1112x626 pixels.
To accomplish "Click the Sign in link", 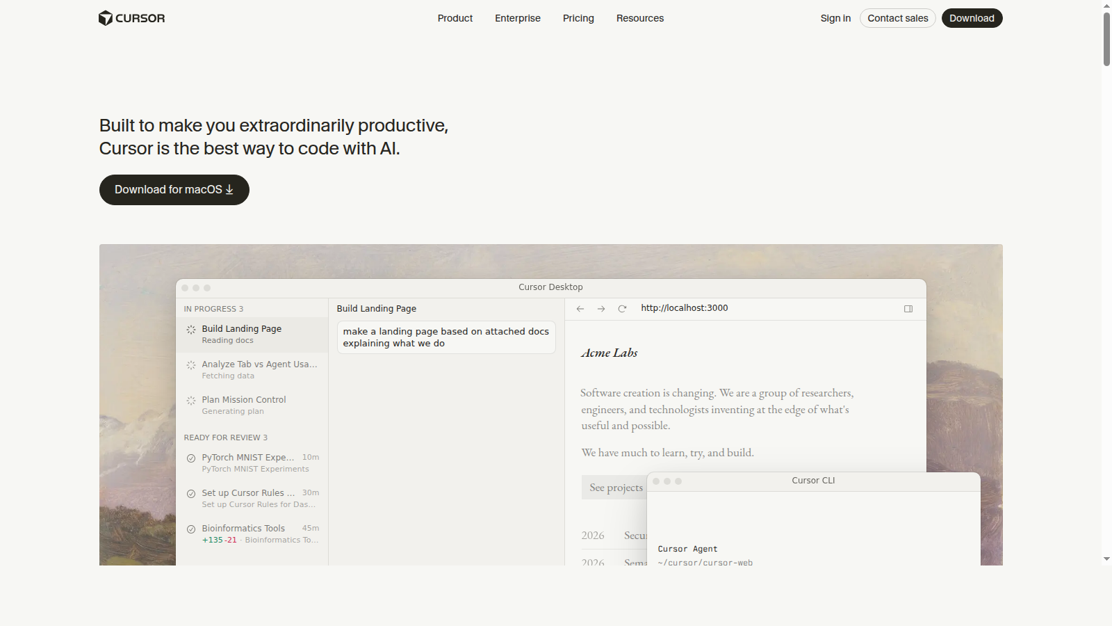I will click(835, 18).
